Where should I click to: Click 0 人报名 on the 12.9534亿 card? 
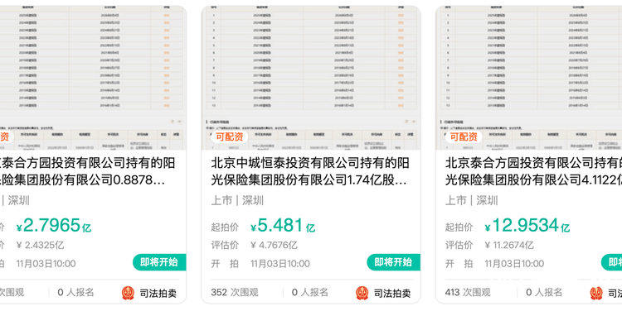tap(544, 293)
